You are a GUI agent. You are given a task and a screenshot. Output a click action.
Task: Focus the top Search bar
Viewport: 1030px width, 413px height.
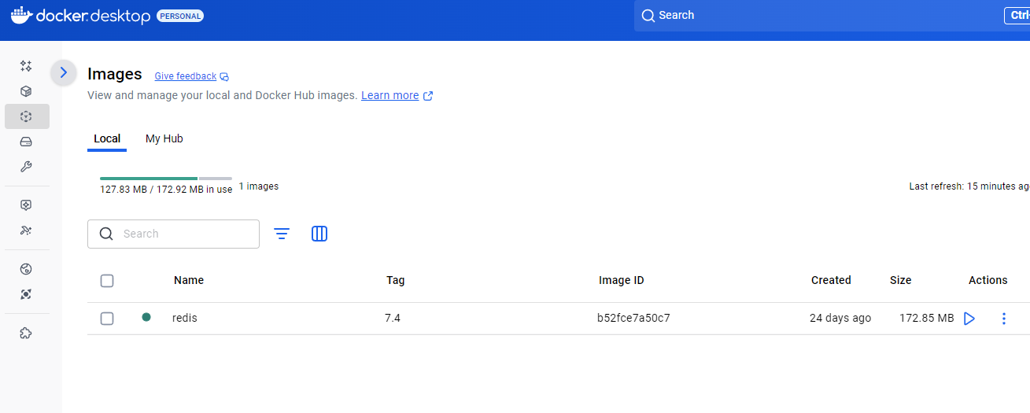click(x=832, y=16)
